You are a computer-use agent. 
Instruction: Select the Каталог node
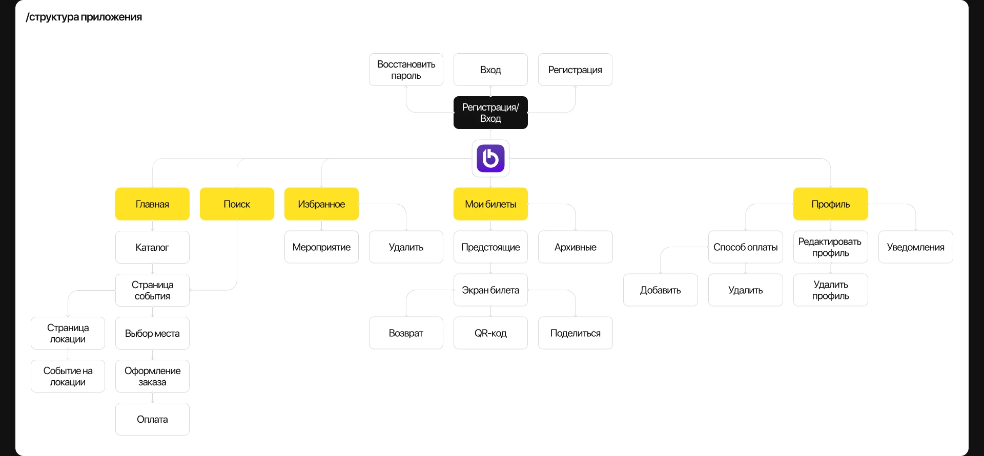pyautogui.click(x=152, y=247)
